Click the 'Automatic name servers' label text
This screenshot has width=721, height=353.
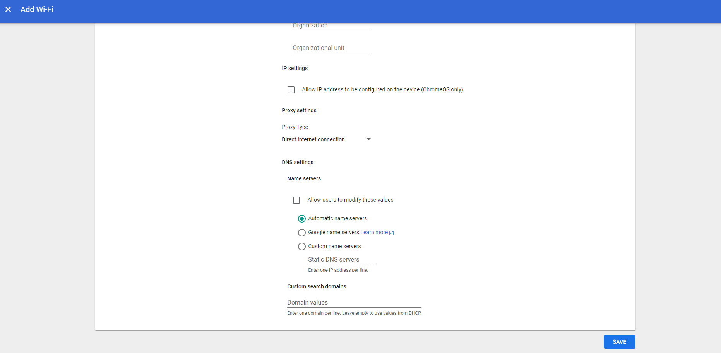[x=337, y=218]
